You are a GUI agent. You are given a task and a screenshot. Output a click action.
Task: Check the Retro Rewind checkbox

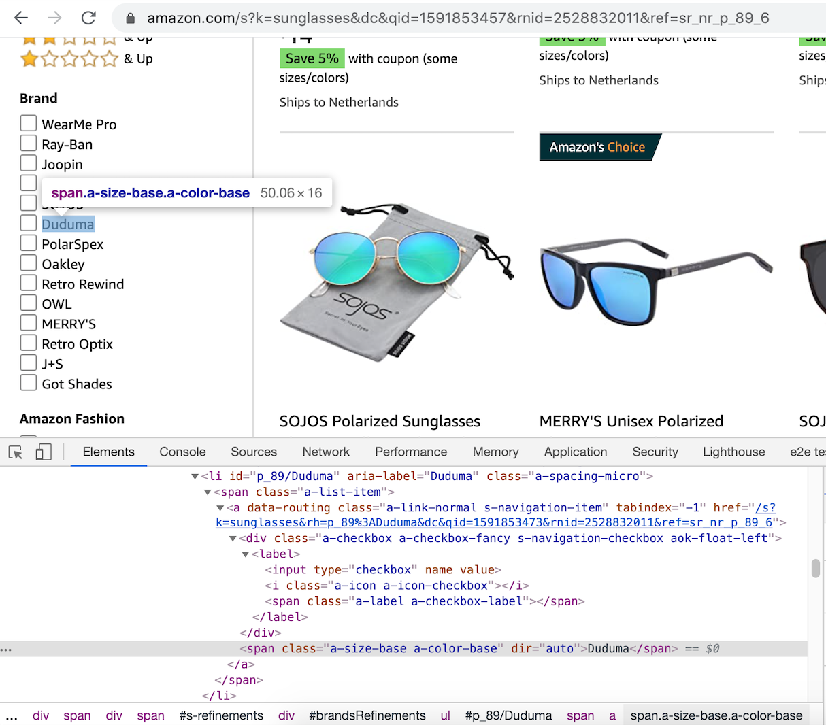coord(28,283)
